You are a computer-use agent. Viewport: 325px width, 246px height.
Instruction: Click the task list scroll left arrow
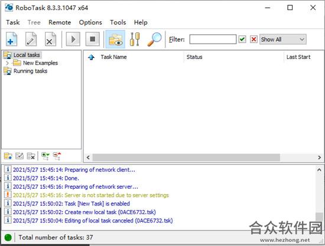(x=88, y=158)
